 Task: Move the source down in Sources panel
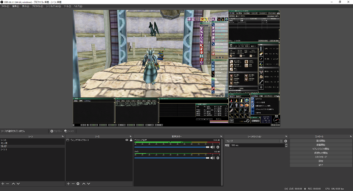click(89, 184)
